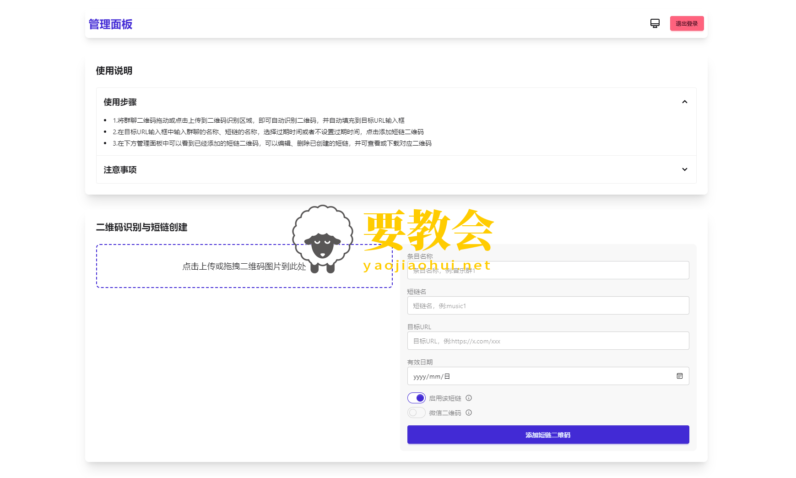Click the monitor theme icon in header
796x478 pixels.
(x=655, y=23)
